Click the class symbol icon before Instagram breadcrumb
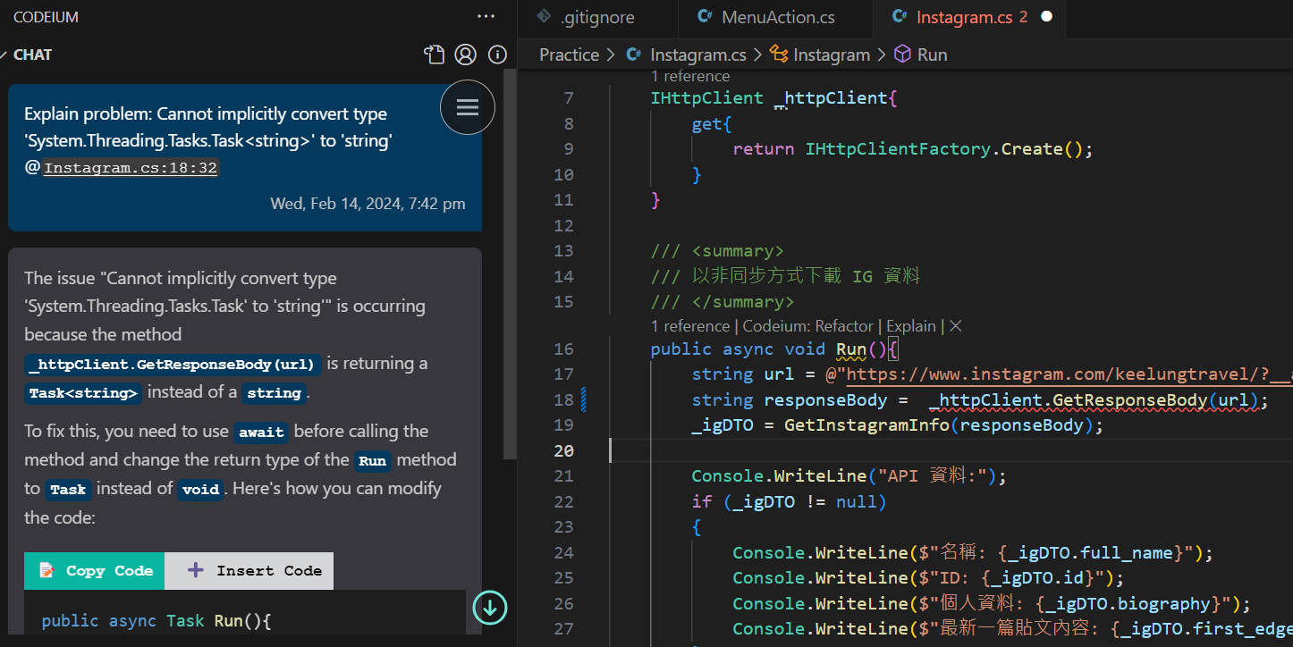1293x647 pixels. (x=779, y=55)
